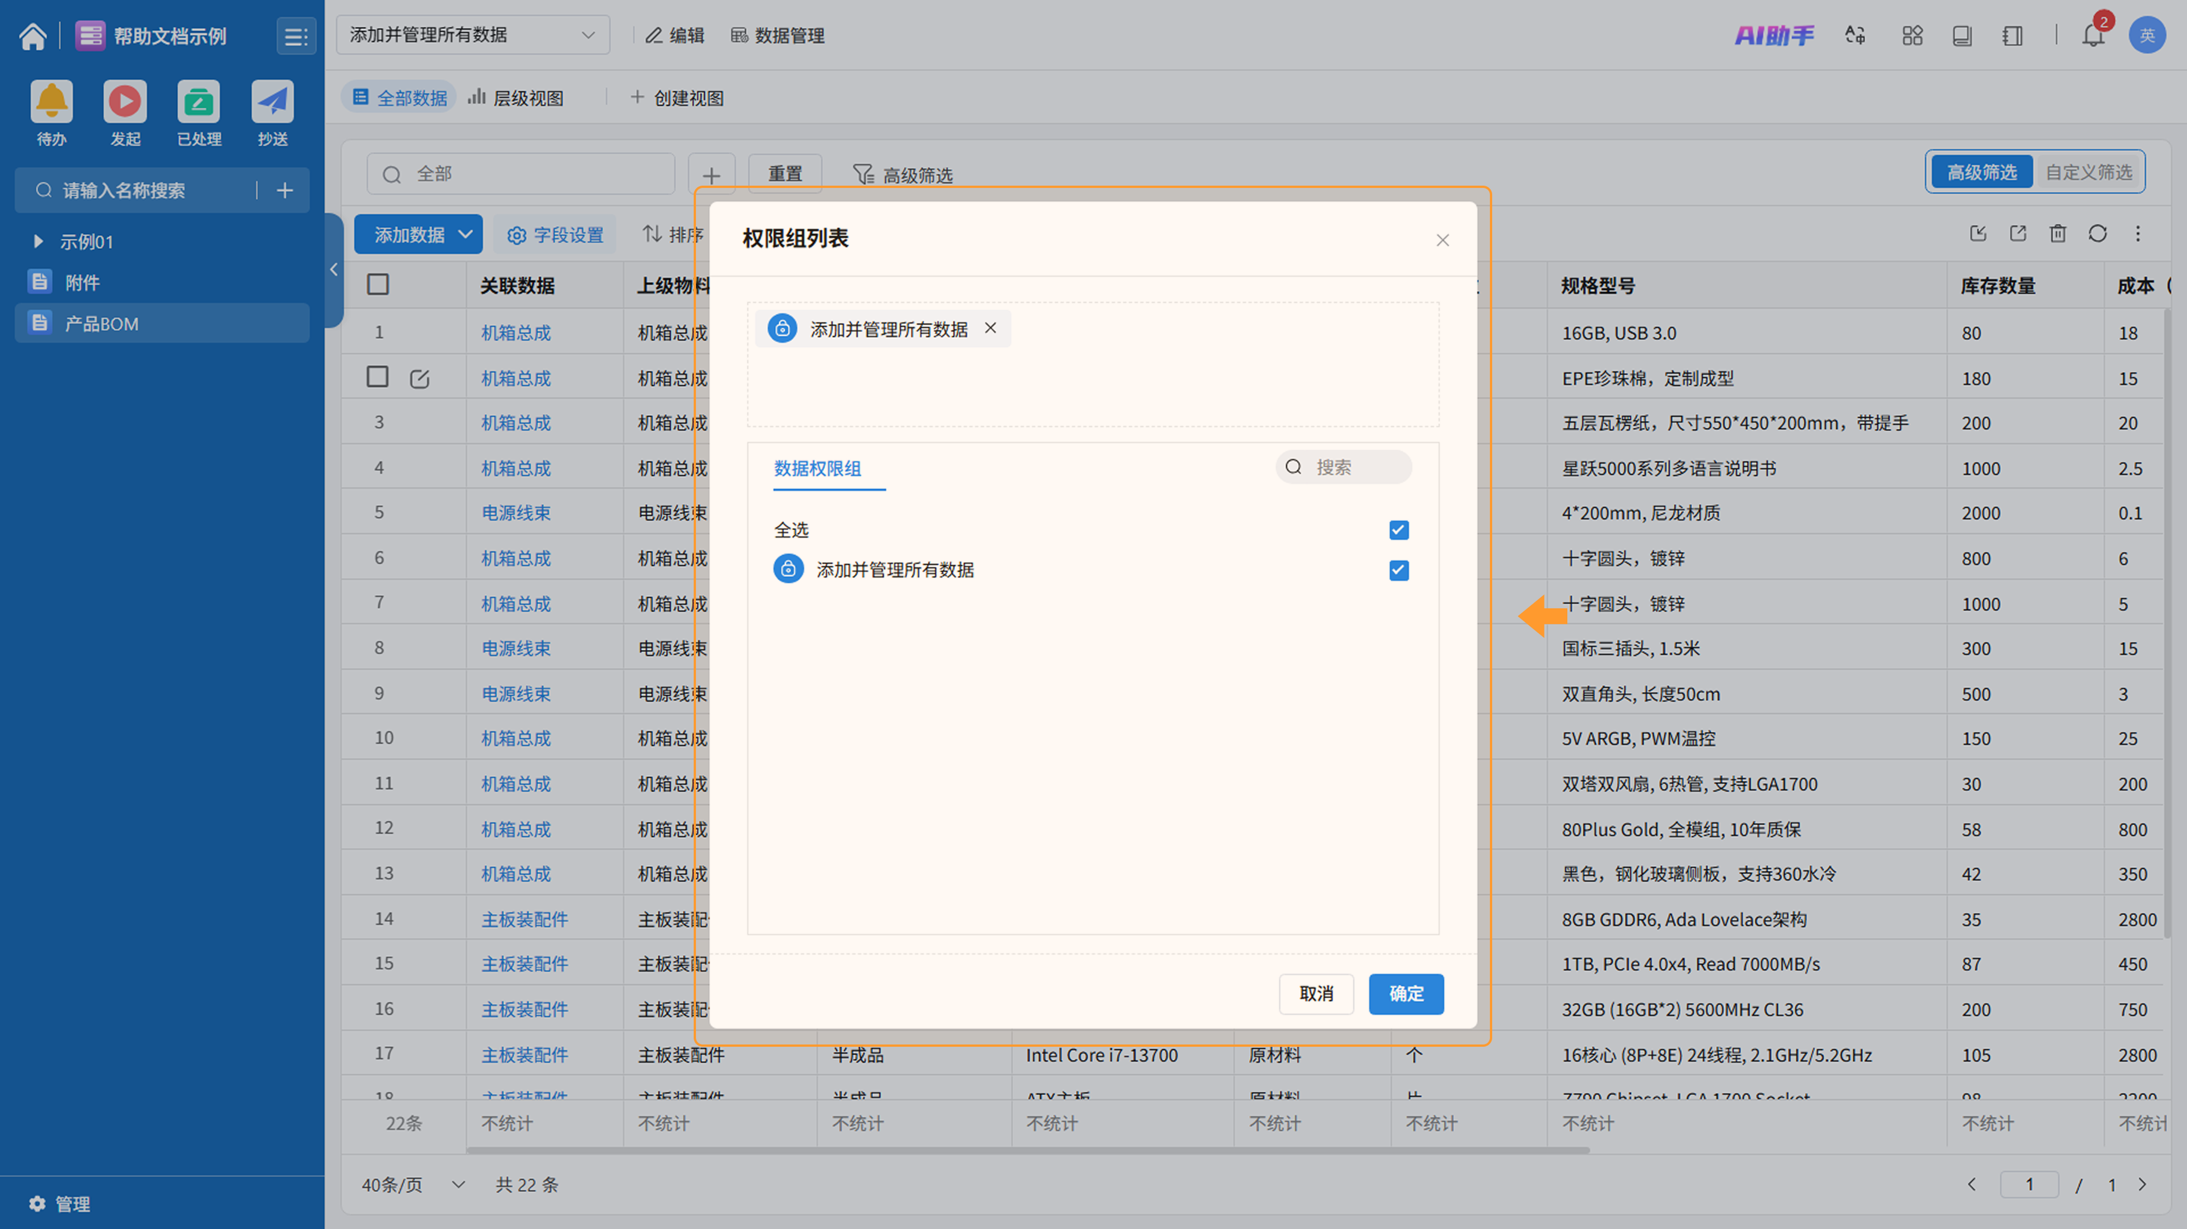Select the 数据权限组 tab in dialog
The height and width of the screenshot is (1229, 2187).
click(817, 469)
